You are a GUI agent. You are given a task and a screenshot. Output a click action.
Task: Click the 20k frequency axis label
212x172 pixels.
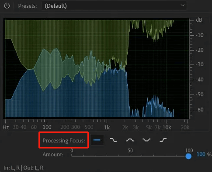(185, 127)
